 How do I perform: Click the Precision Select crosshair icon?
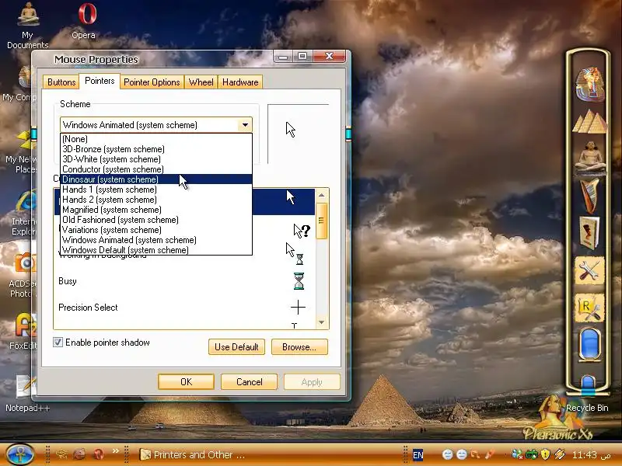coord(298,308)
